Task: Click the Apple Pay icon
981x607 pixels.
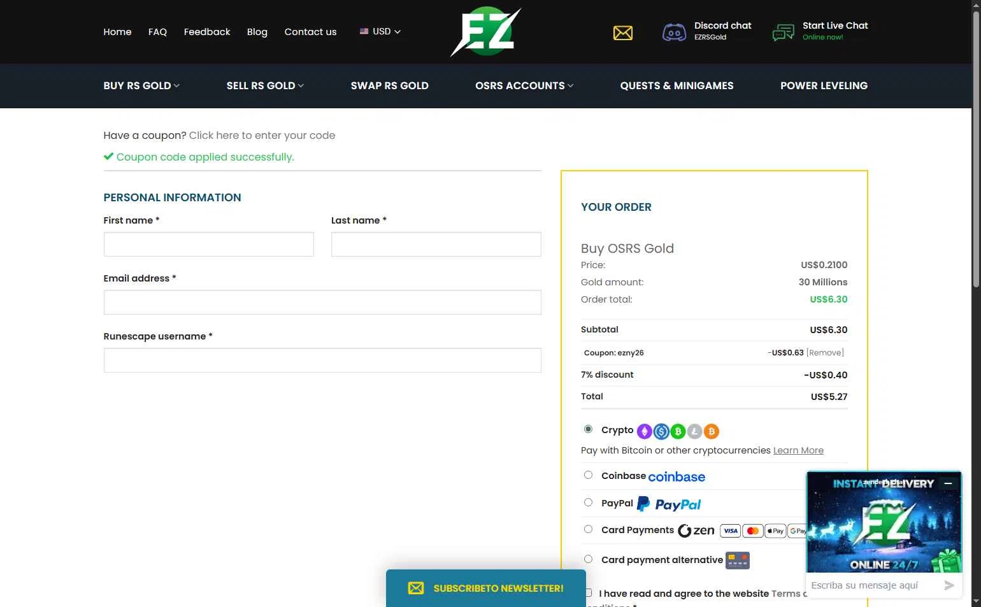Action: [775, 531]
